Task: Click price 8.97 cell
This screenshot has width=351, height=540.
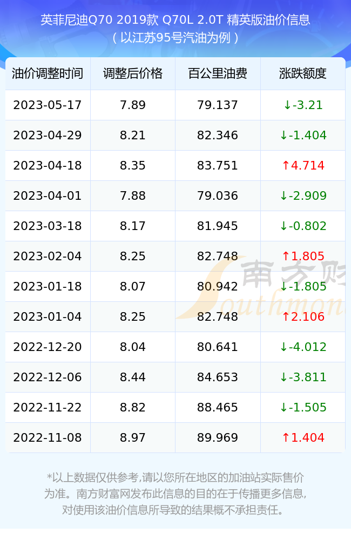Action: [x=133, y=438]
